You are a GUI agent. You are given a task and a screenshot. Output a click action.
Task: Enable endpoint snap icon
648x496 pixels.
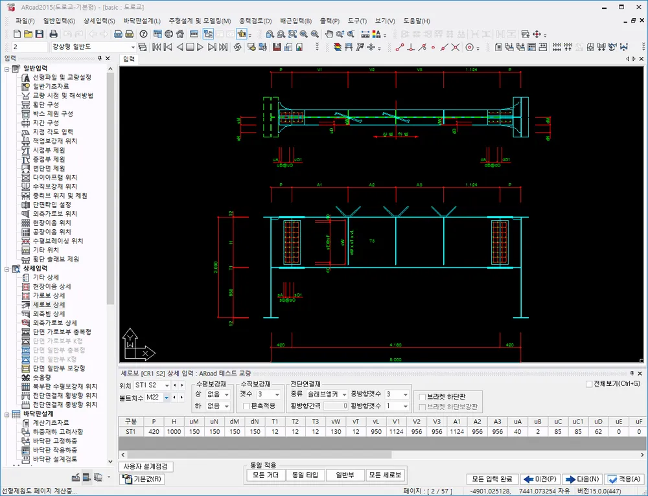click(x=399, y=47)
